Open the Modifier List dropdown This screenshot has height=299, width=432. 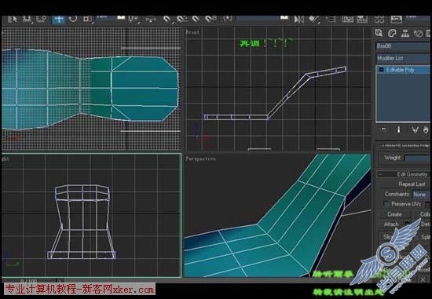403,58
